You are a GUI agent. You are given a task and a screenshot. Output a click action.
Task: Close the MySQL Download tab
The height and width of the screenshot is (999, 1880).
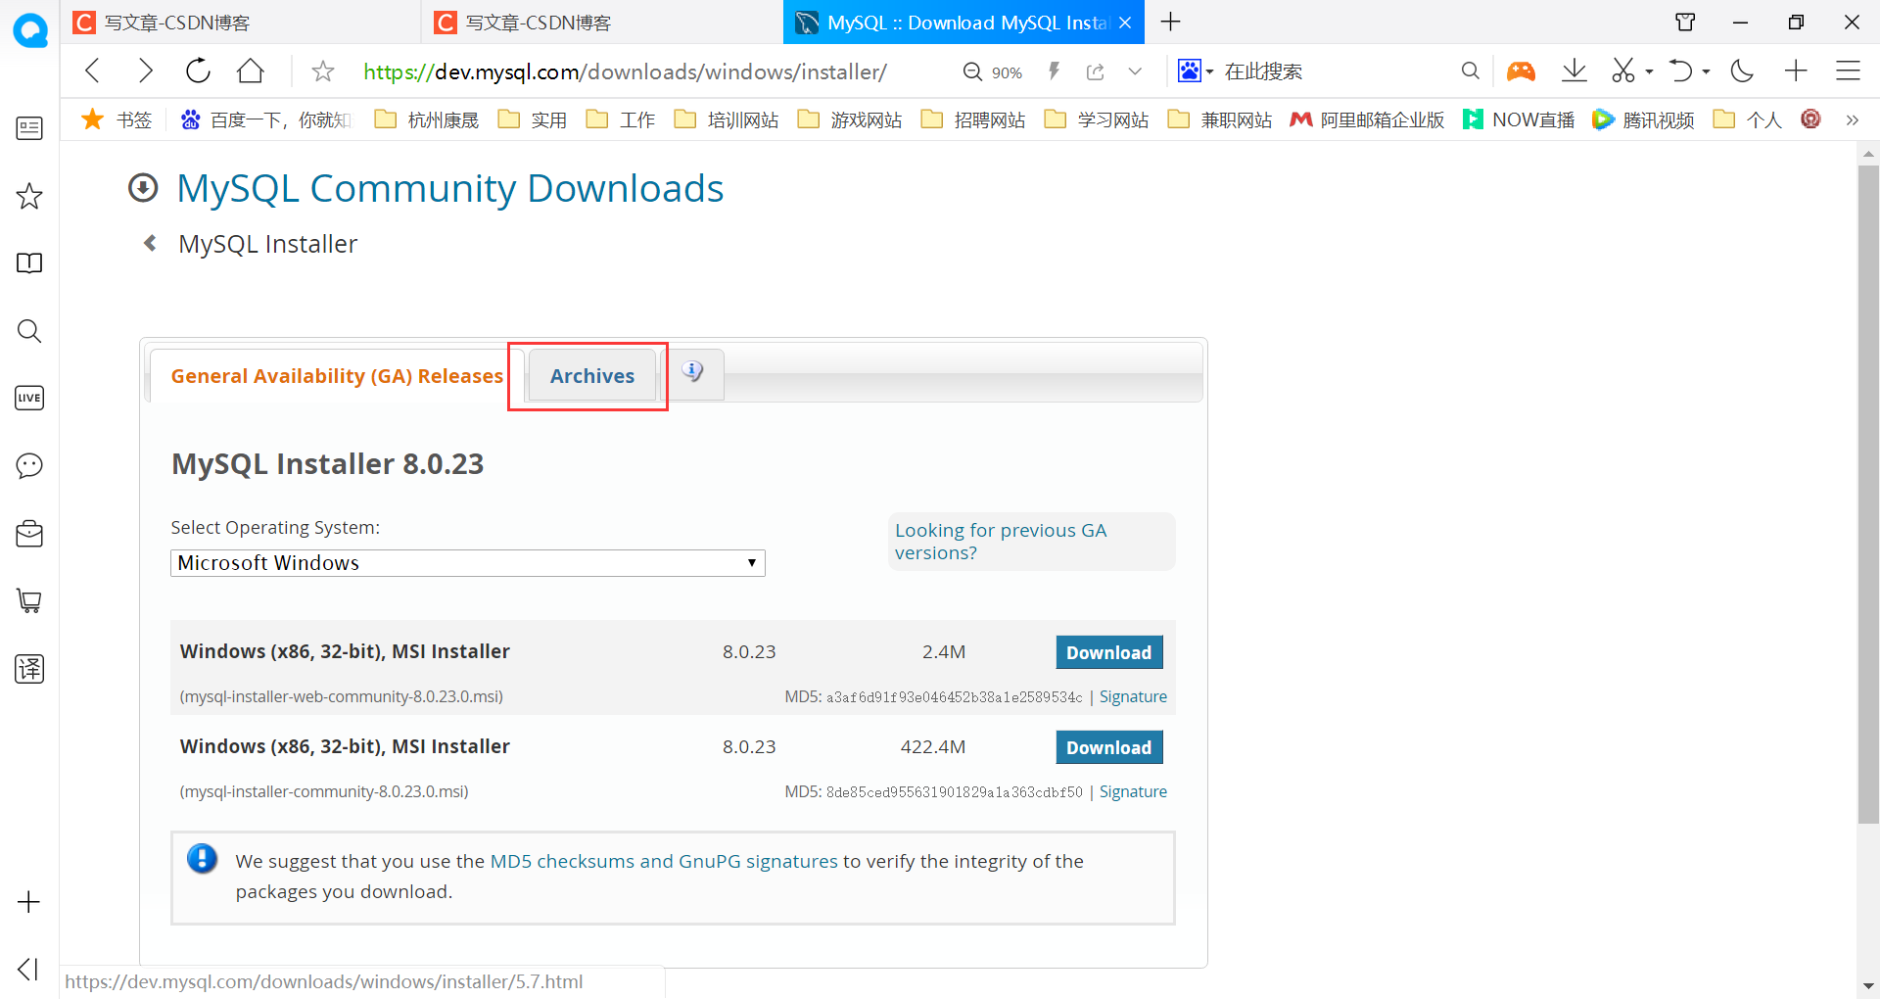point(1125,23)
